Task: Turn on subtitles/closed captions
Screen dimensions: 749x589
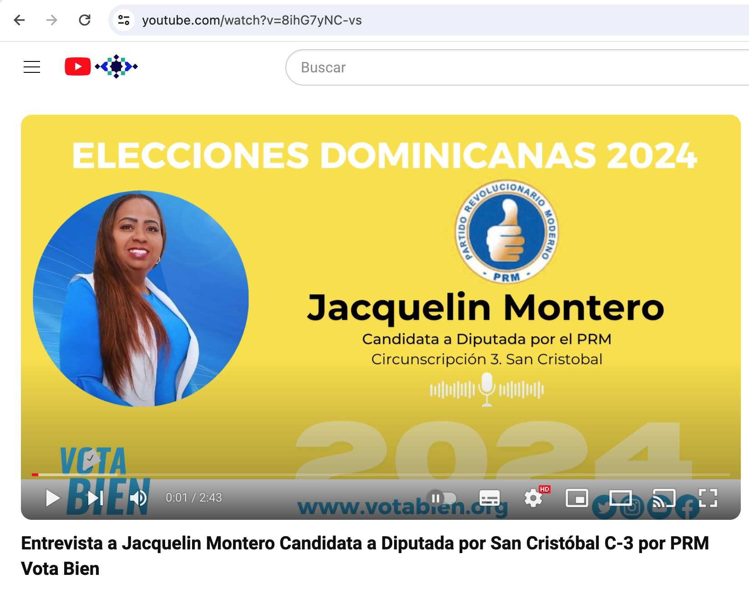Action: [x=490, y=498]
